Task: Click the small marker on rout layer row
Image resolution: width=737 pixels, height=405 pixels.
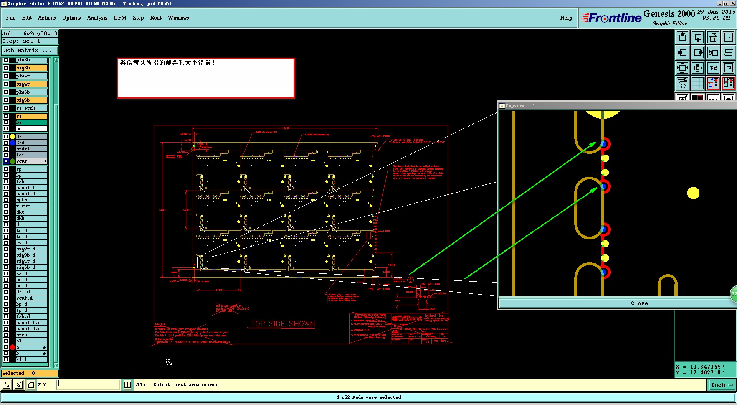Action: (x=45, y=161)
